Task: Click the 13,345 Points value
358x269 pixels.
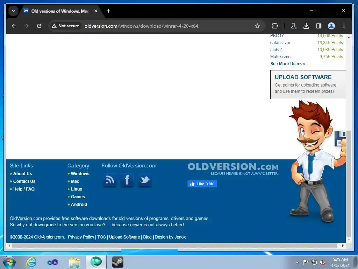Action: (330, 43)
